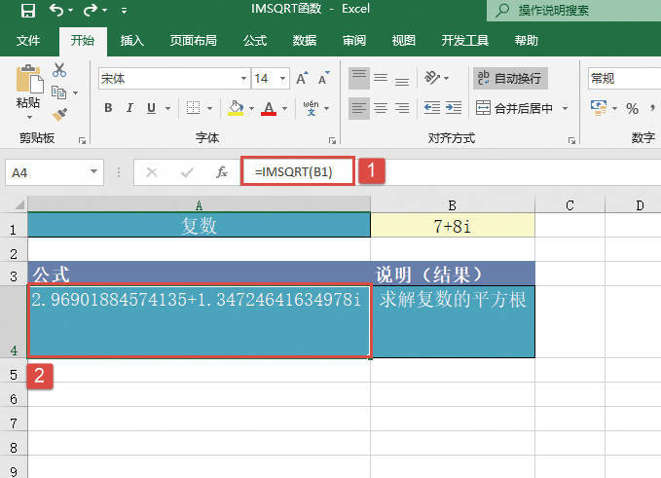The image size is (661, 478).
Task: Expand the font size 14 dropdown
Action: pyautogui.click(x=283, y=78)
